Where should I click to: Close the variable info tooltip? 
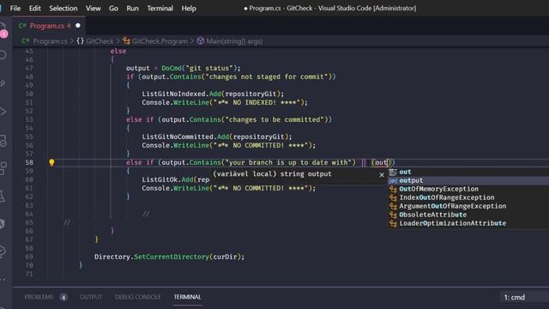(382, 174)
